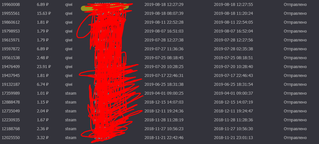Click Отправлено status for row 19476409
This screenshot has width=319, height=144.
pyautogui.click(x=295, y=67)
